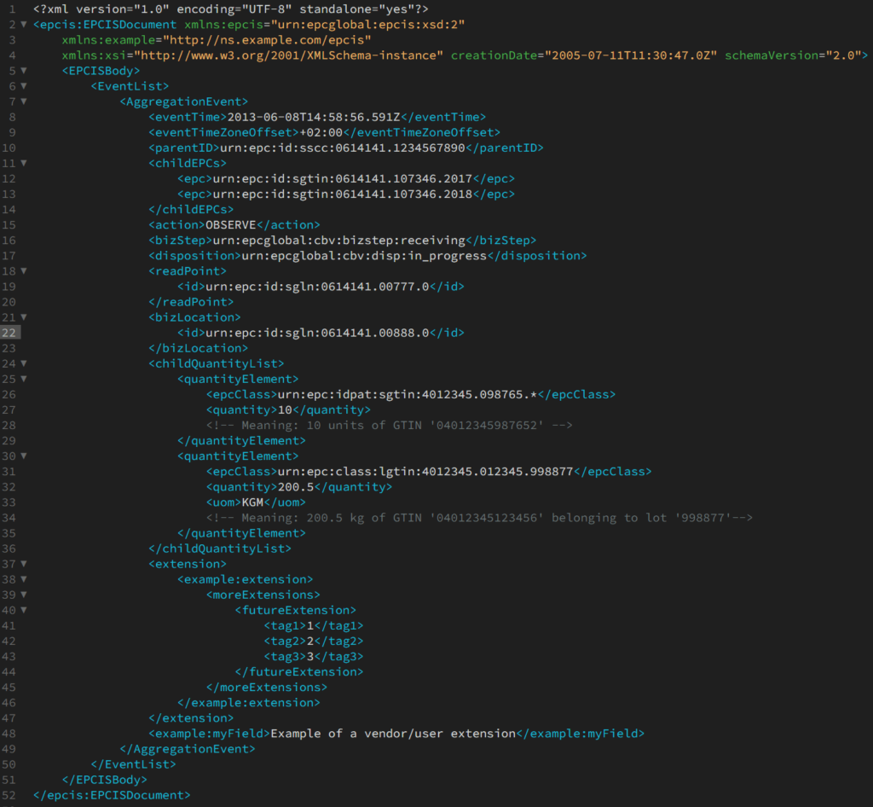873x807 pixels.
Task: Collapse the example:extension fold arrow
Action: tap(24, 579)
